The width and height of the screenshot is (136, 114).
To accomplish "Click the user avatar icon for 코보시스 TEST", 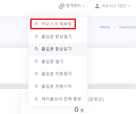I will [x=97, y=6].
